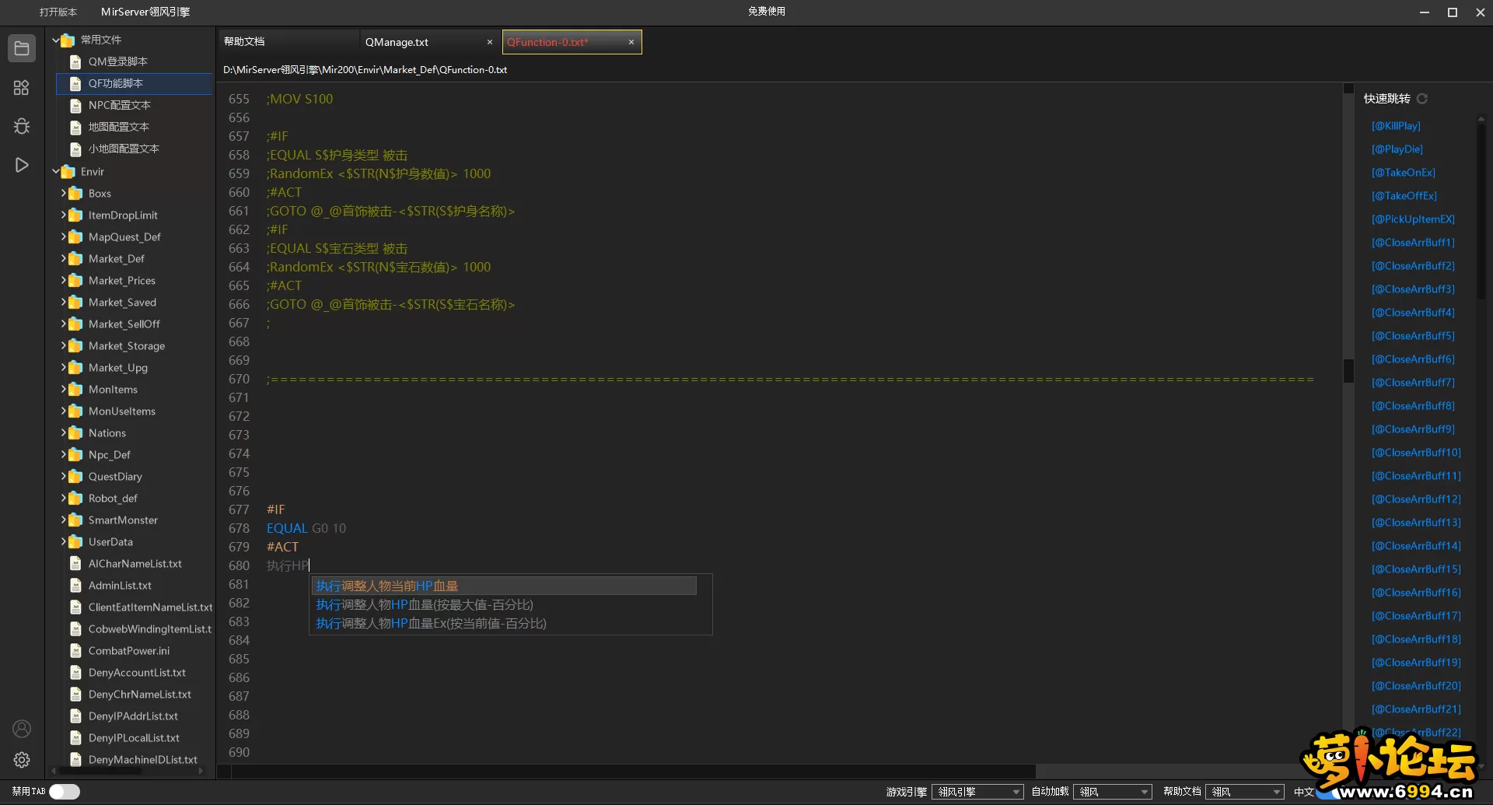The width and height of the screenshot is (1493, 805).
Task: Click the #ACT line 679
Action: click(282, 547)
